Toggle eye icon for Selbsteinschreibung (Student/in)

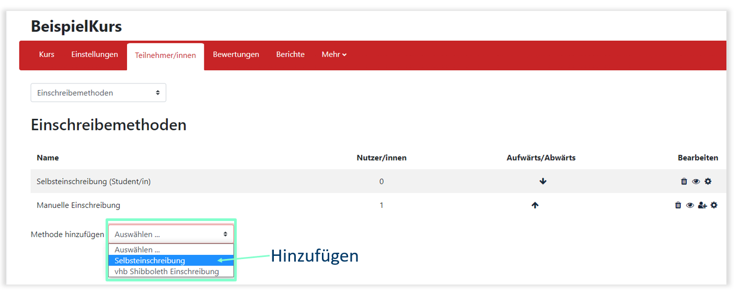click(696, 181)
